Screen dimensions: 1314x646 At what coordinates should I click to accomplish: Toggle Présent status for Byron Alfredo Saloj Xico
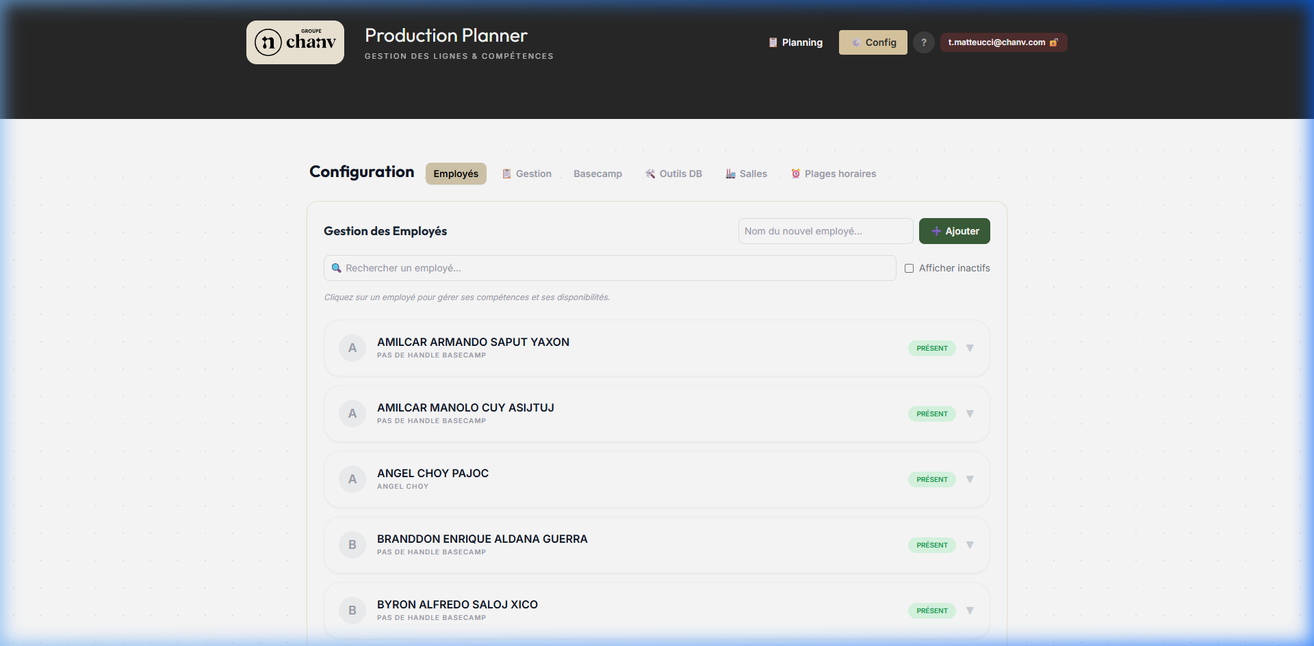[x=932, y=610]
